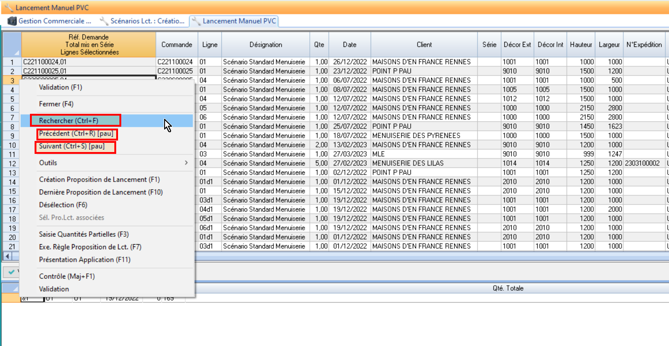Choose Rechercher (Ctrl+F) in context menu
This screenshot has height=346, width=669.
point(76,121)
